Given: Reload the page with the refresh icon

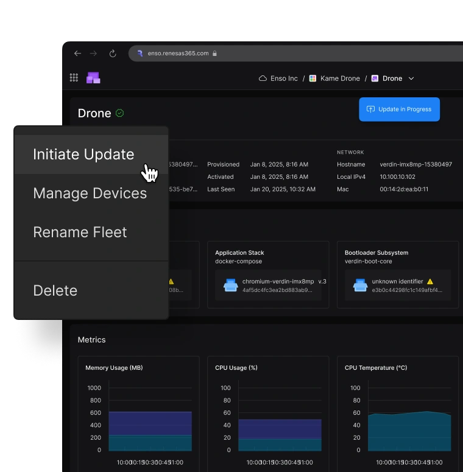Looking at the screenshot, I should pyautogui.click(x=113, y=54).
